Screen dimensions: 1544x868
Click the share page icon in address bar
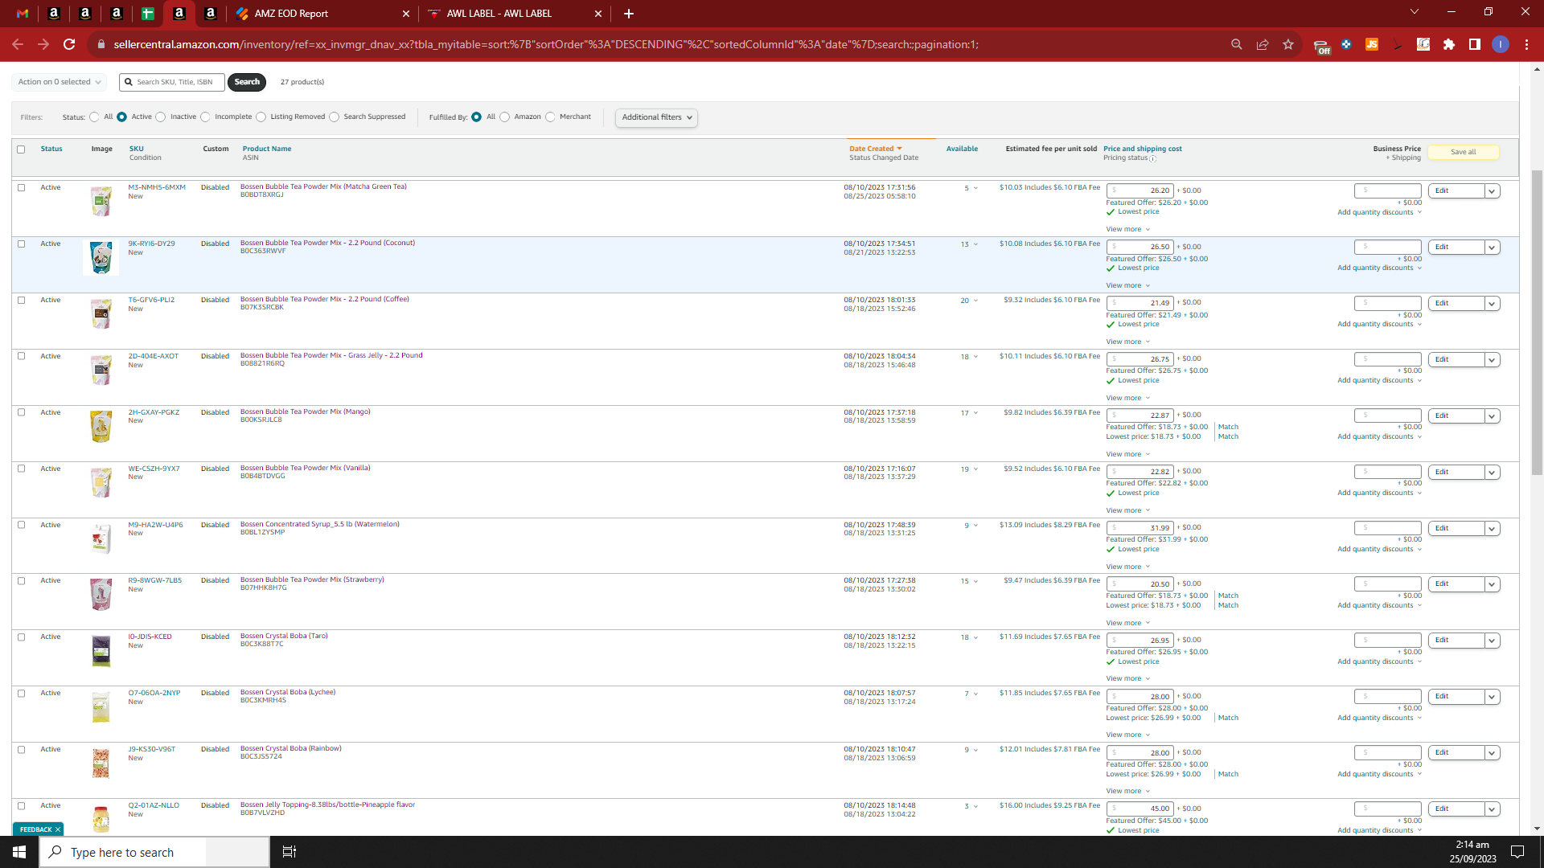point(1263,44)
